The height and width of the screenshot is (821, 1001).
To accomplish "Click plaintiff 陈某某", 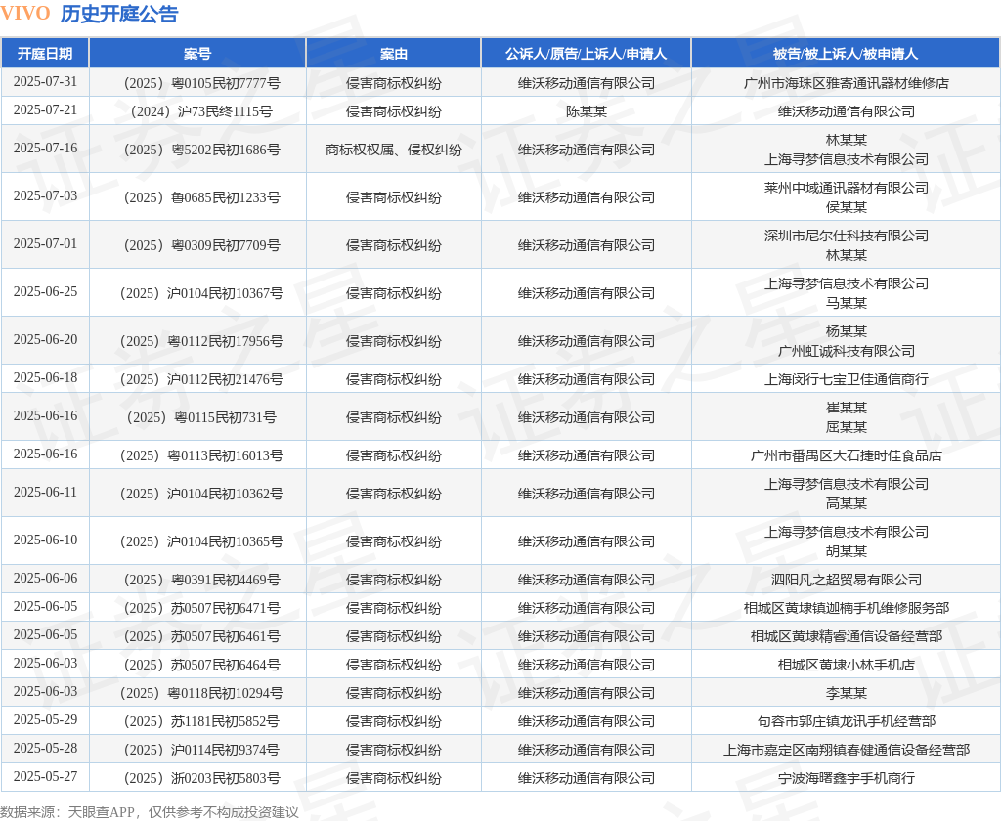I will [587, 111].
